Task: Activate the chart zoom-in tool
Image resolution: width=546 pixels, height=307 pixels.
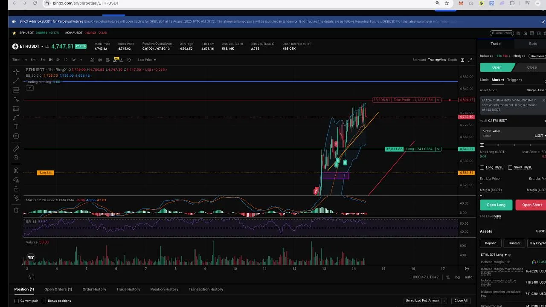Action: pyautogui.click(x=16, y=158)
